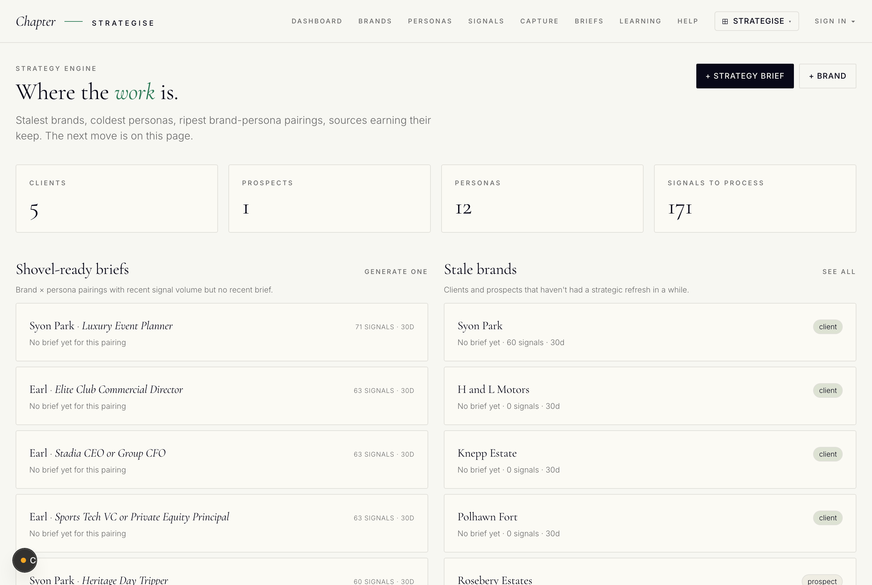Image resolution: width=872 pixels, height=585 pixels.
Task: Click the Generate One link
Action: pos(396,272)
